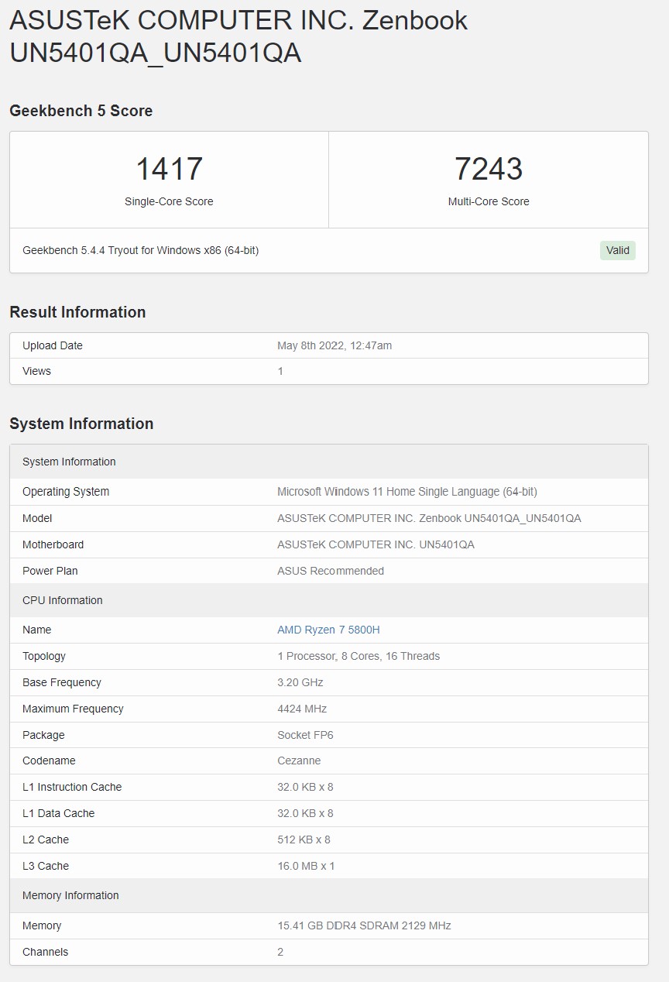The image size is (669, 982).
Task: Select the ASUS Recommended power plan value
Action: click(x=331, y=571)
